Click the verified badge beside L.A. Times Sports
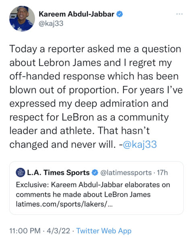The image size is (193, 241). (x=95, y=173)
